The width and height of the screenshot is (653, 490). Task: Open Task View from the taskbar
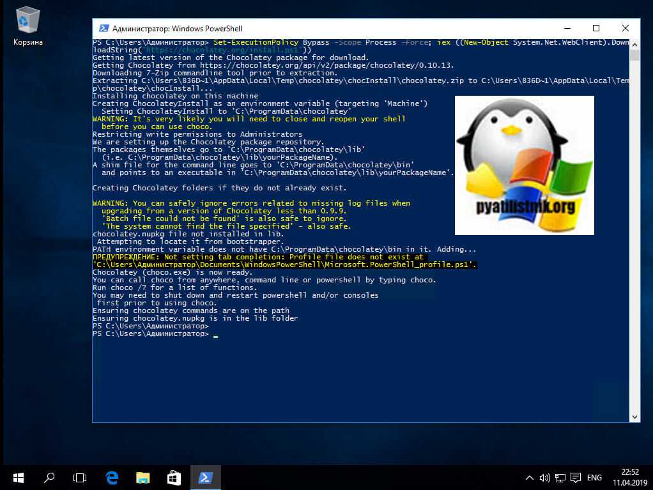pos(80,477)
